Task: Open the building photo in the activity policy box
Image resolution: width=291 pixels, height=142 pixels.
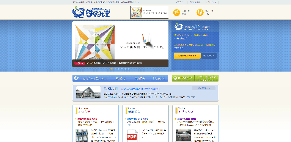Action: (x=88, y=92)
